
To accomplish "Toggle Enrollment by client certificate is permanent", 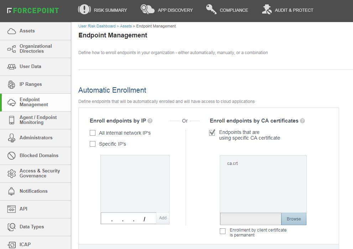I will point(223,231).
